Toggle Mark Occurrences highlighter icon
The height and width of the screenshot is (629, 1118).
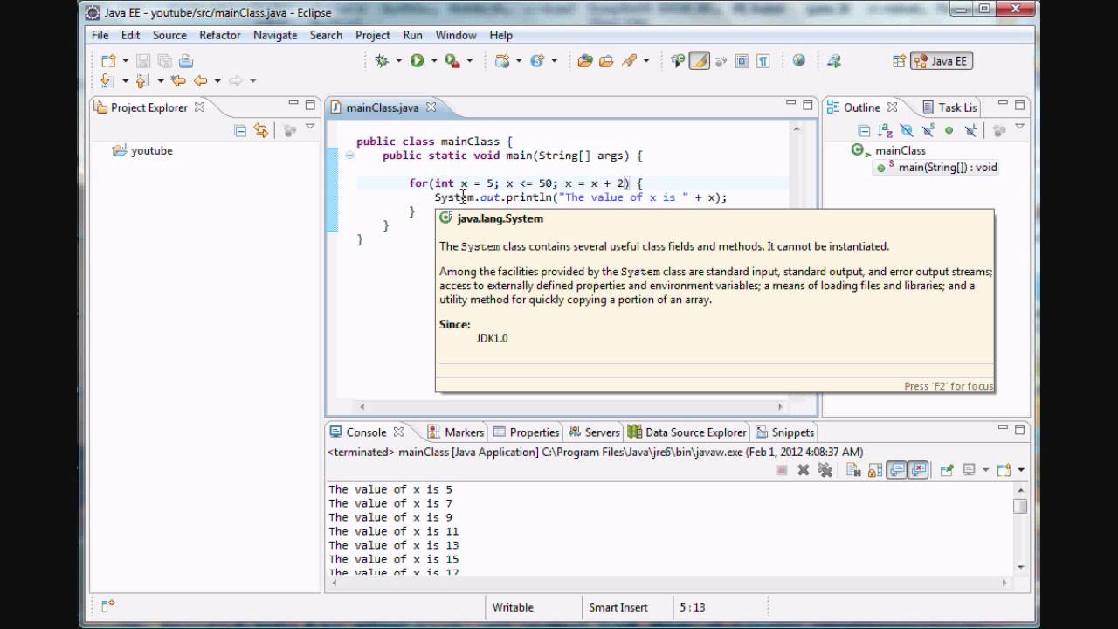699,61
